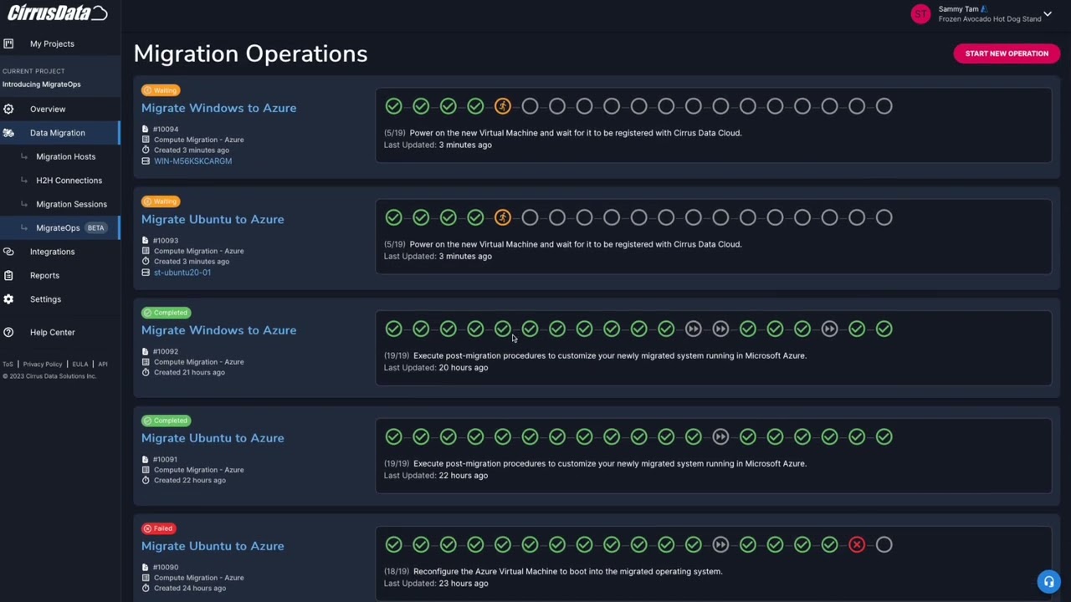Click 'Last Updated: 20 hours ago' text

point(436,368)
